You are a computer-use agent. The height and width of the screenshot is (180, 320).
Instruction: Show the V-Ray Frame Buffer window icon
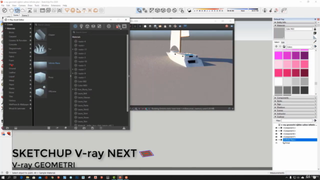click(124, 26)
